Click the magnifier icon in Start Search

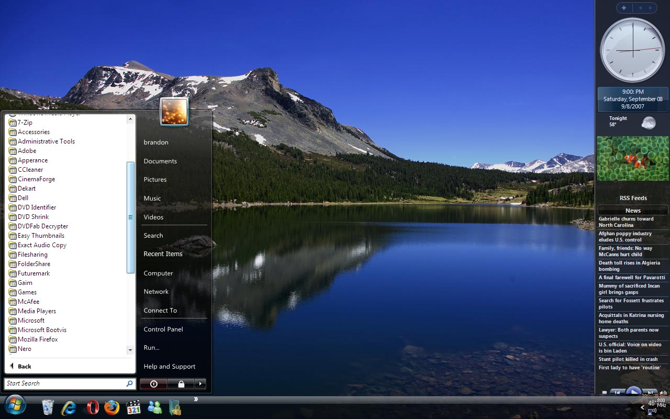tap(129, 383)
